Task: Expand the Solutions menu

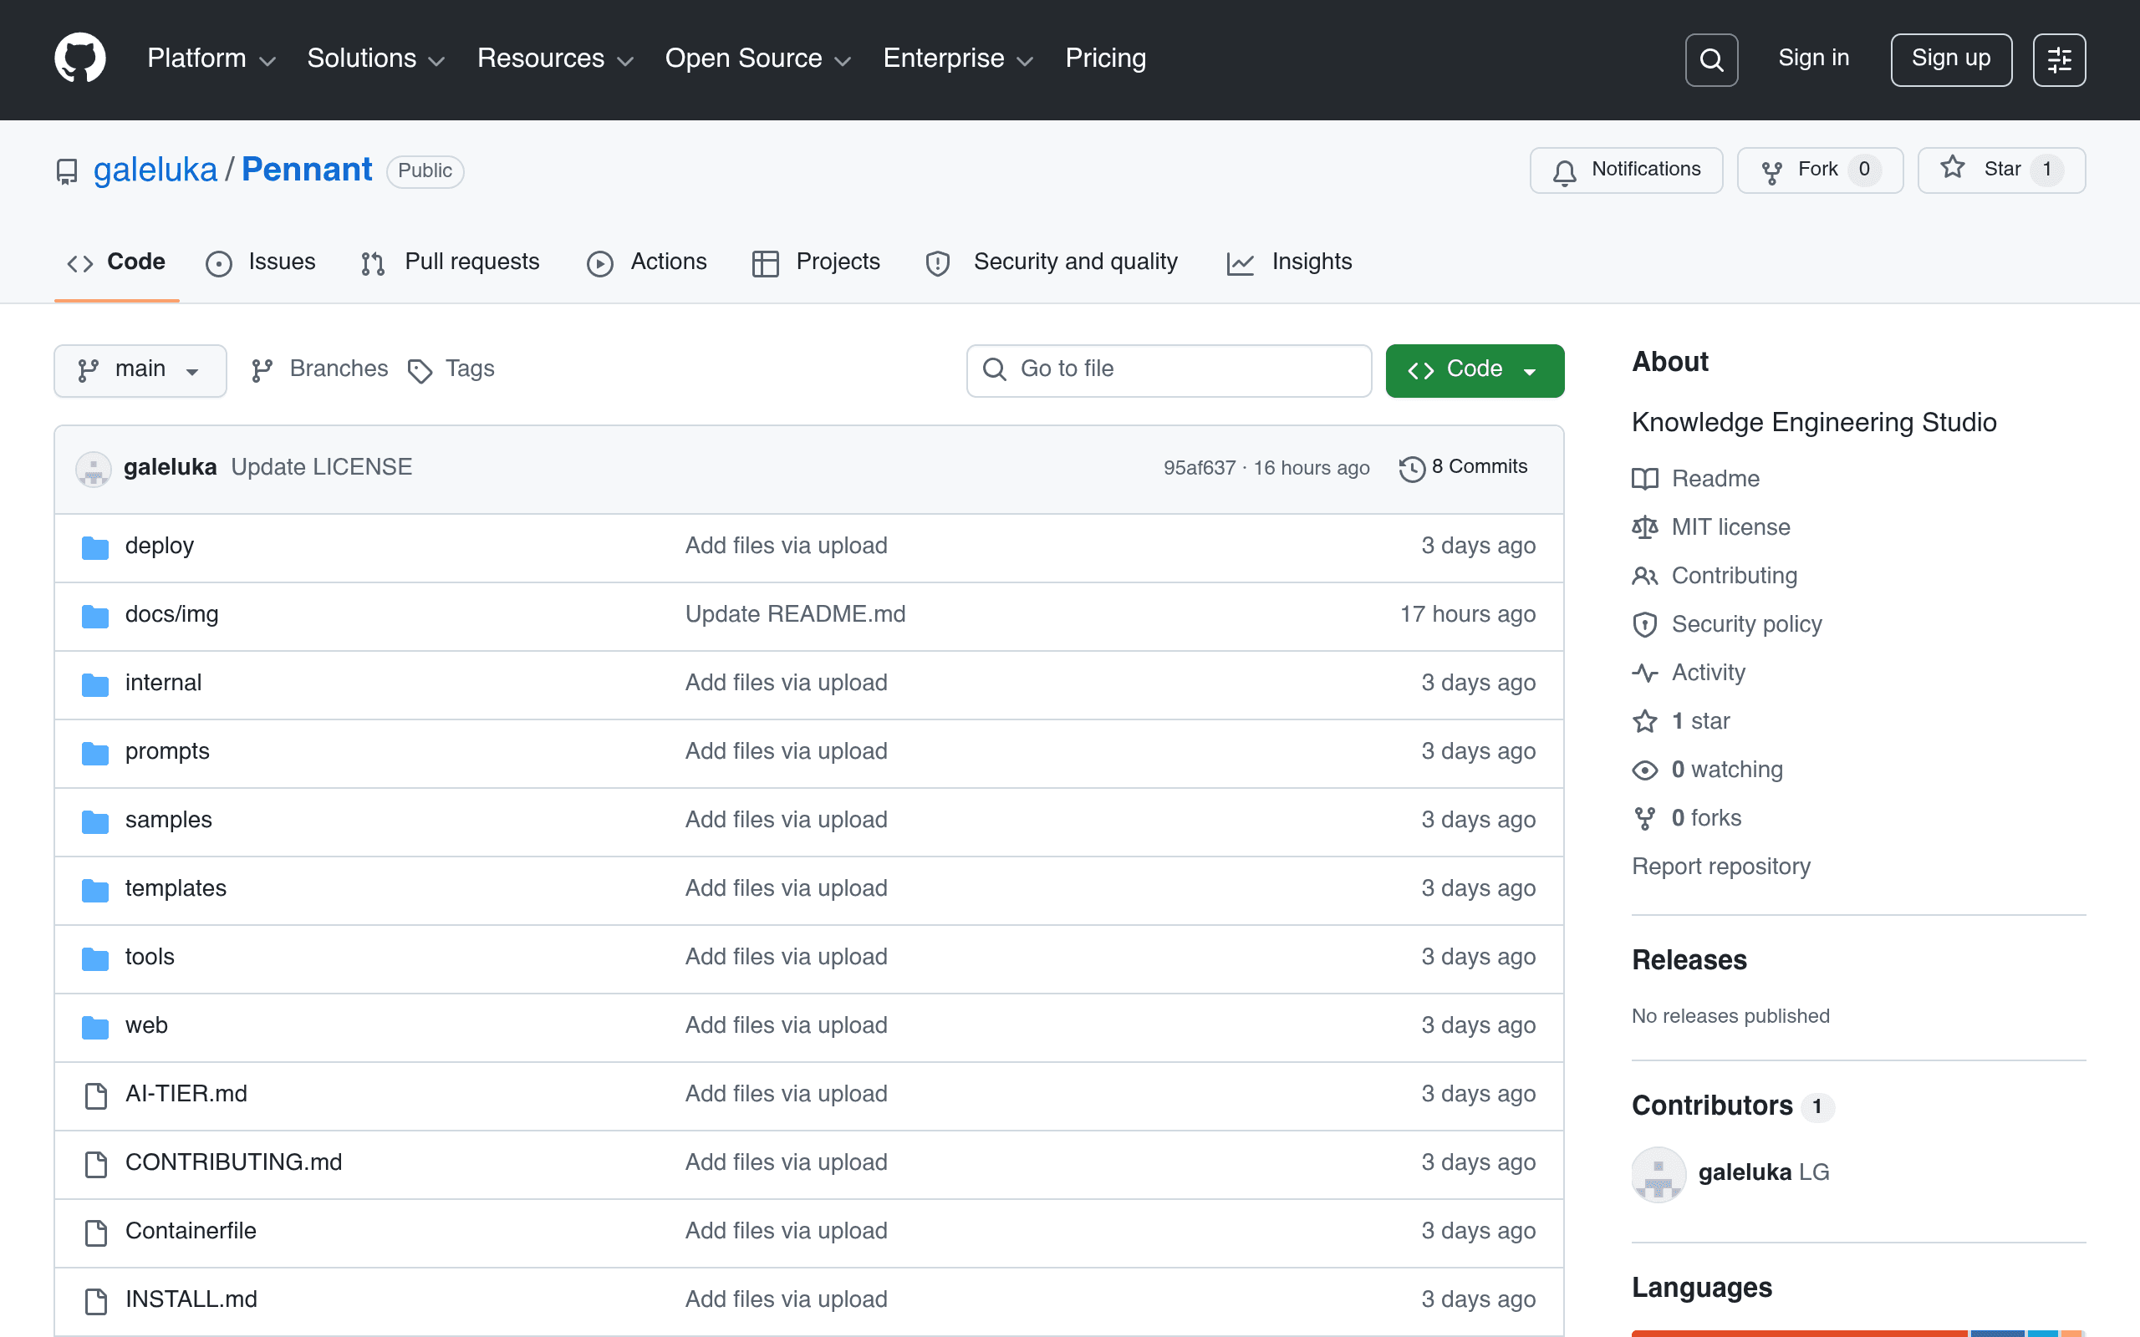Action: point(376,58)
